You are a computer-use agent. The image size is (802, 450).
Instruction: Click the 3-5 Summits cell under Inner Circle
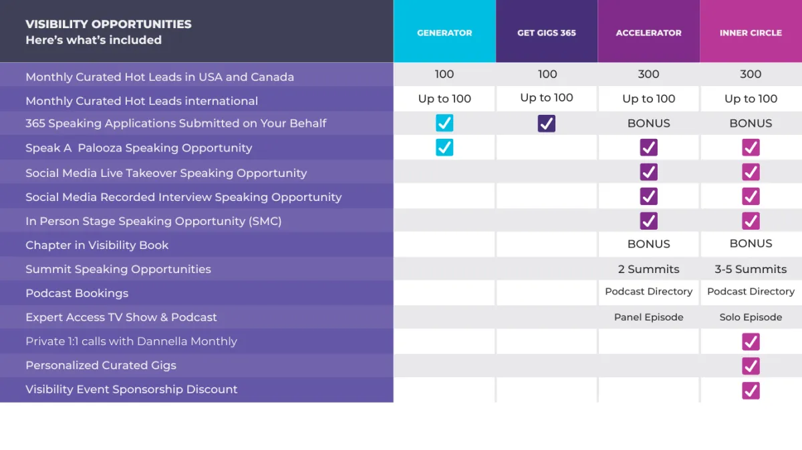pyautogui.click(x=751, y=269)
